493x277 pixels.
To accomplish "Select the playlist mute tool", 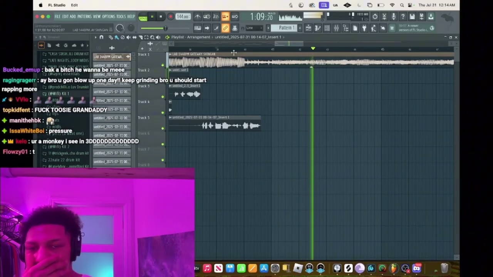I will point(128,37).
